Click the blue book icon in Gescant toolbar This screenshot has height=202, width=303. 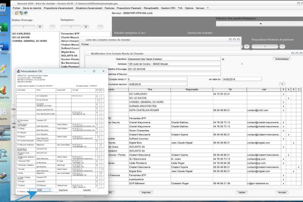click(25, 13)
